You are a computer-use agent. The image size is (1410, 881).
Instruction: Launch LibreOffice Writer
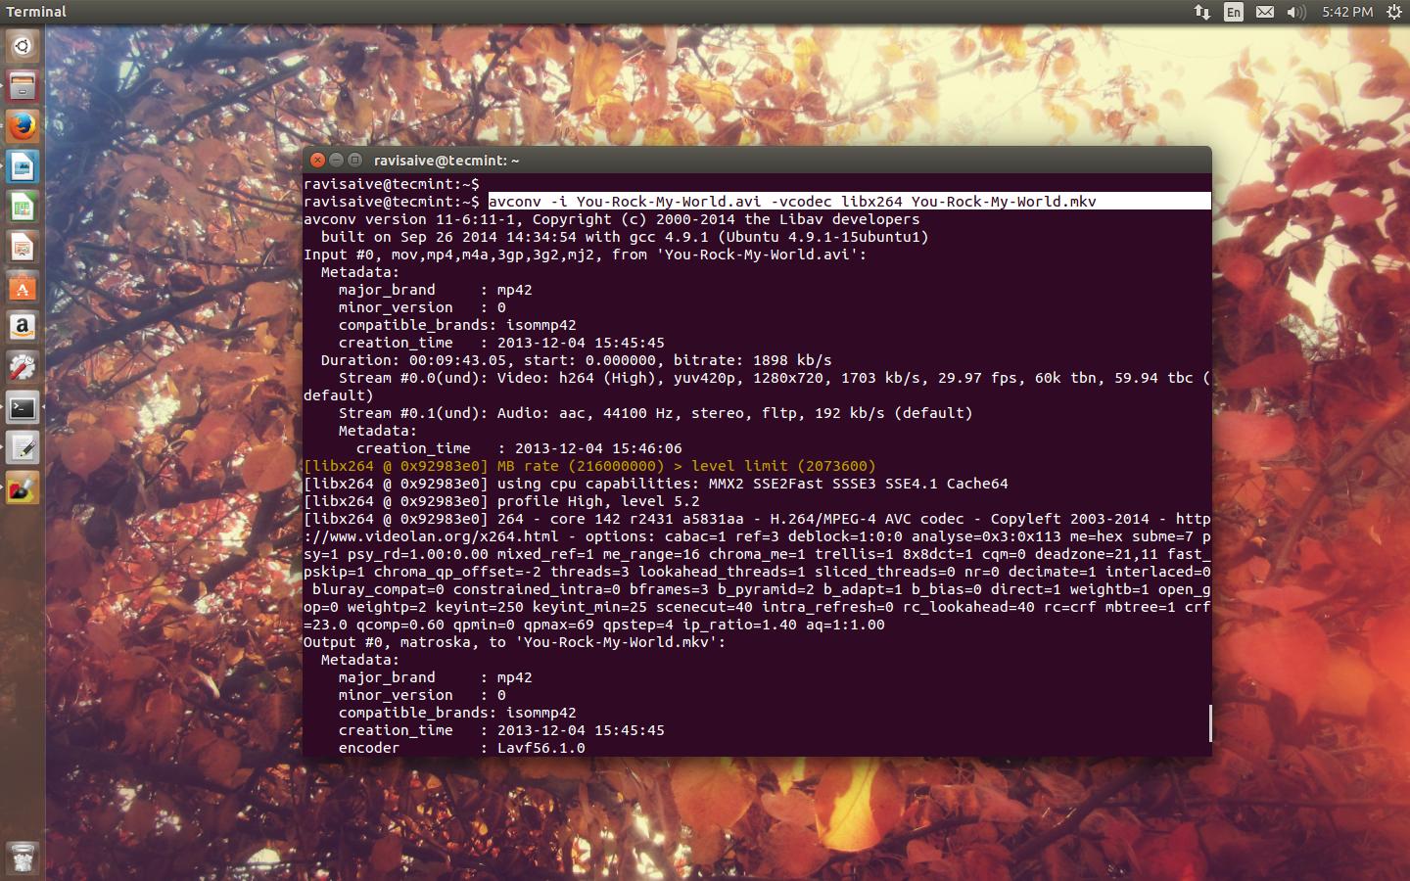(x=23, y=166)
